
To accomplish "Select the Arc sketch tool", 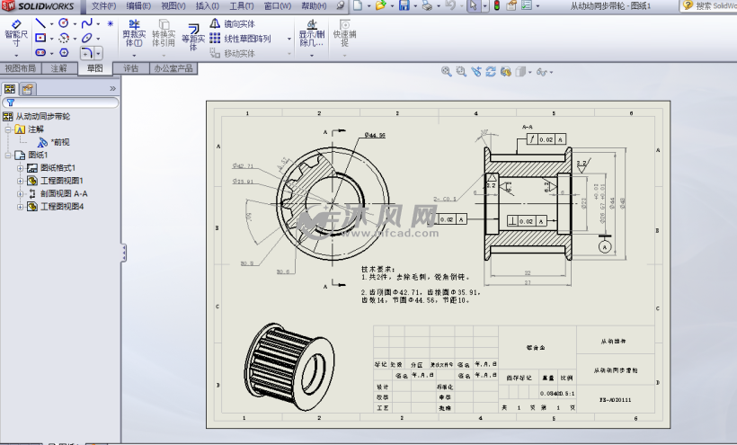I will [64, 38].
